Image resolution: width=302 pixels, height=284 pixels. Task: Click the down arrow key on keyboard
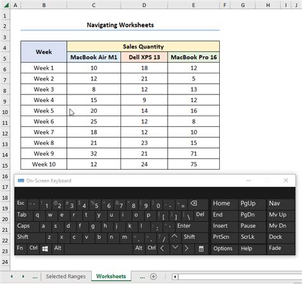175,248
